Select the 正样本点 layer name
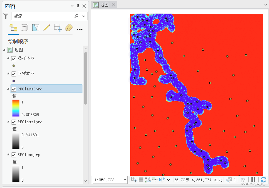This screenshot has width=269, height=188. pos(26,73)
